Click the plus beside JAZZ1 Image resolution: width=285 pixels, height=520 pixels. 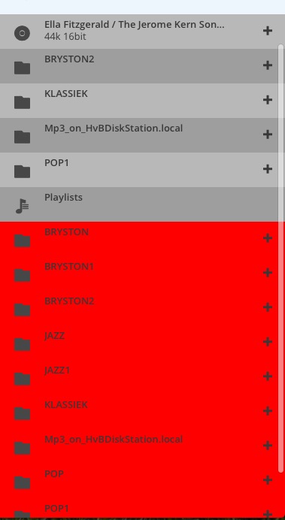click(x=268, y=376)
